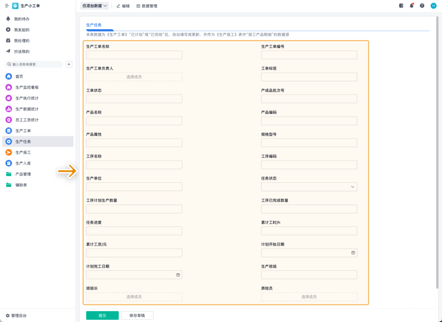The image size is (442, 322).
Task: Click the 生产小工单 app logo icon
Action: (15, 6)
